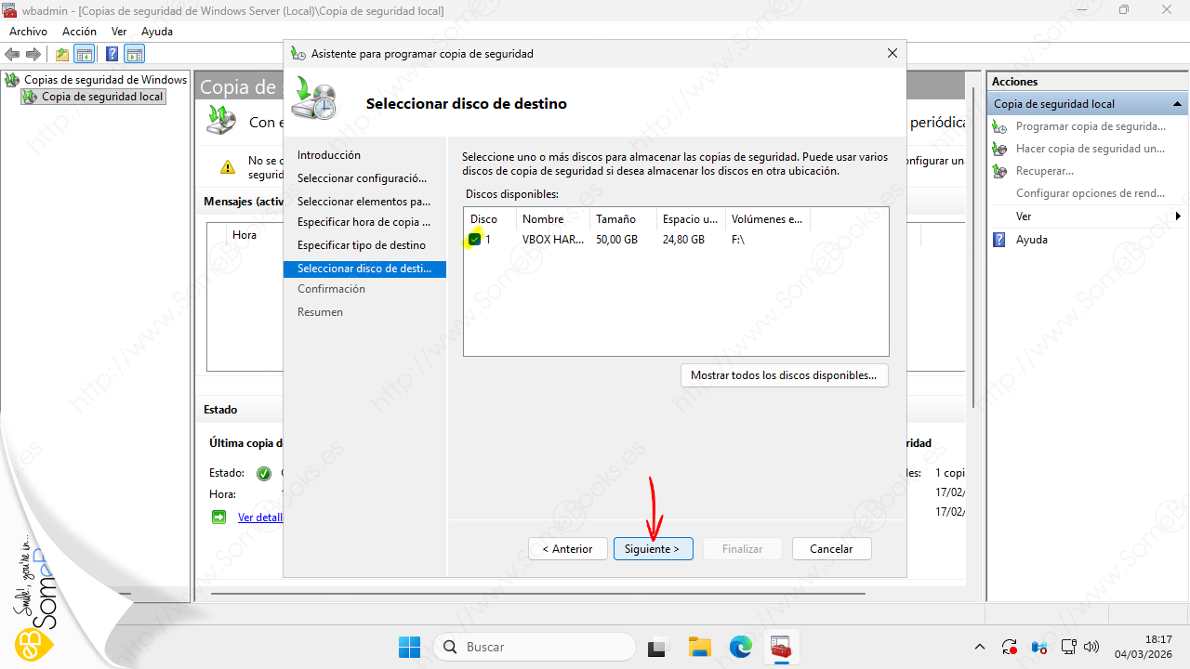Open the Archivo menu
The height and width of the screenshot is (669, 1190).
28,32
